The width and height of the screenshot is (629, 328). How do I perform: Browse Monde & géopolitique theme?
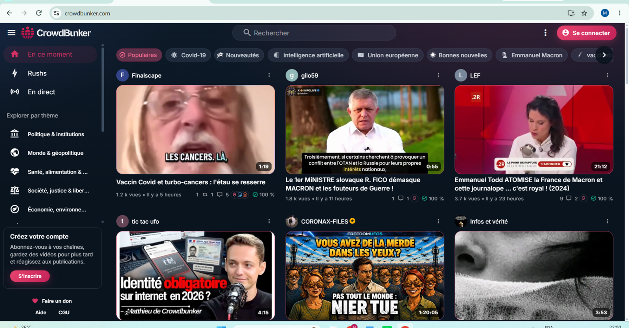click(x=50, y=153)
